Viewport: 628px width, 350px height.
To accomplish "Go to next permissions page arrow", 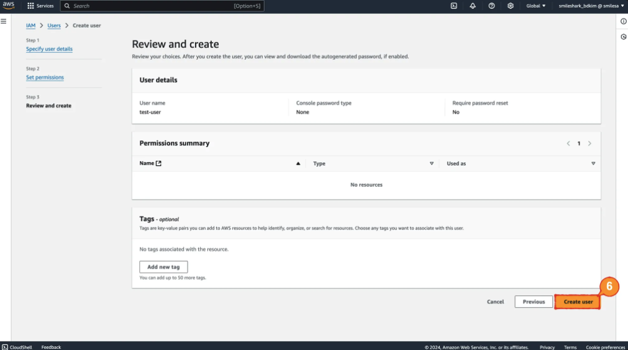I will click(589, 144).
